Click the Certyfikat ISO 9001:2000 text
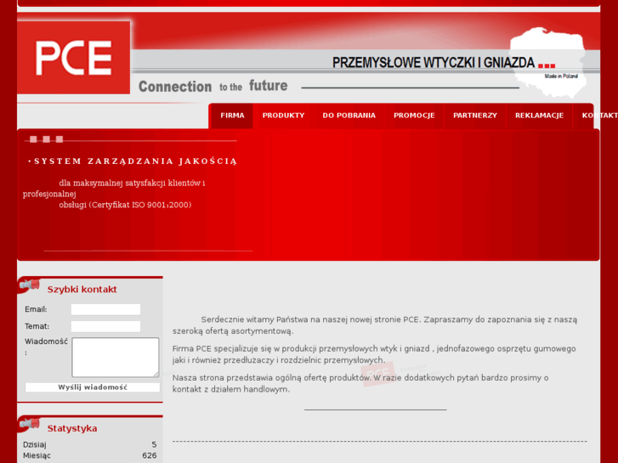 click(x=141, y=205)
